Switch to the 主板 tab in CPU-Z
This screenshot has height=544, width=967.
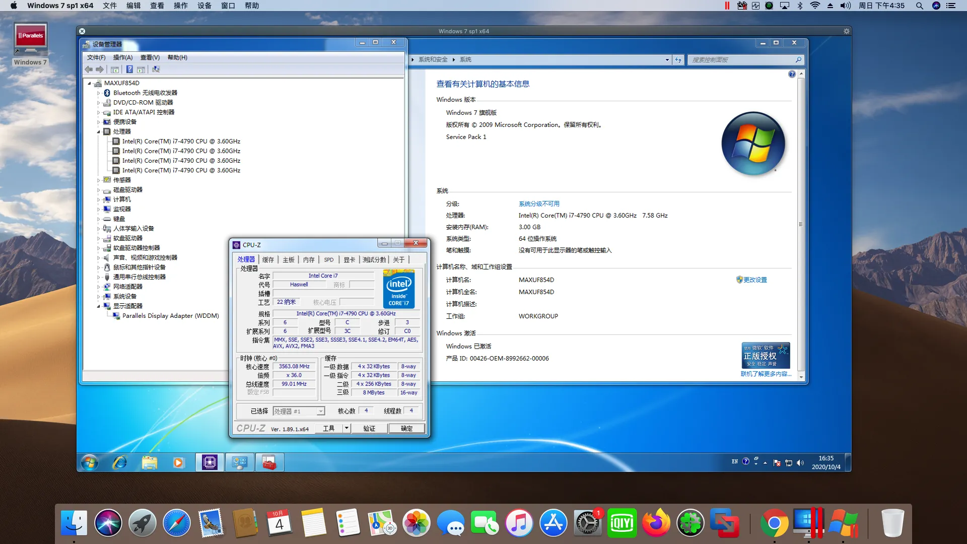(x=289, y=260)
